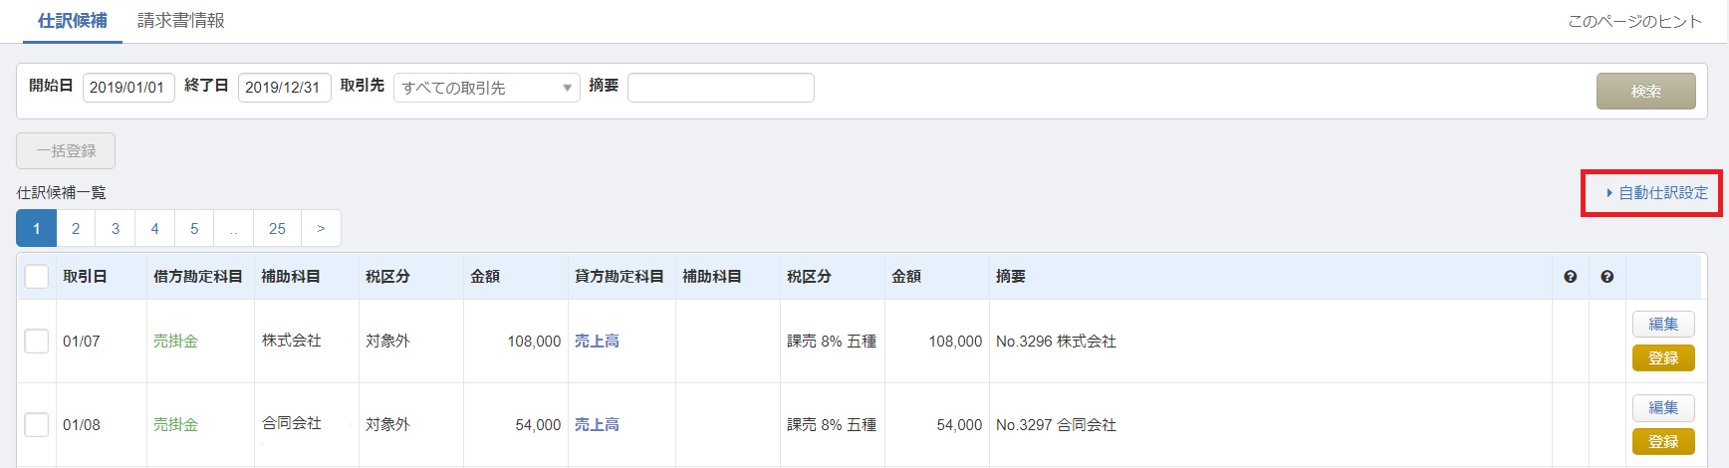Image resolution: width=1729 pixels, height=468 pixels.
Task: Click the 終了日 date field
Action: (x=284, y=88)
